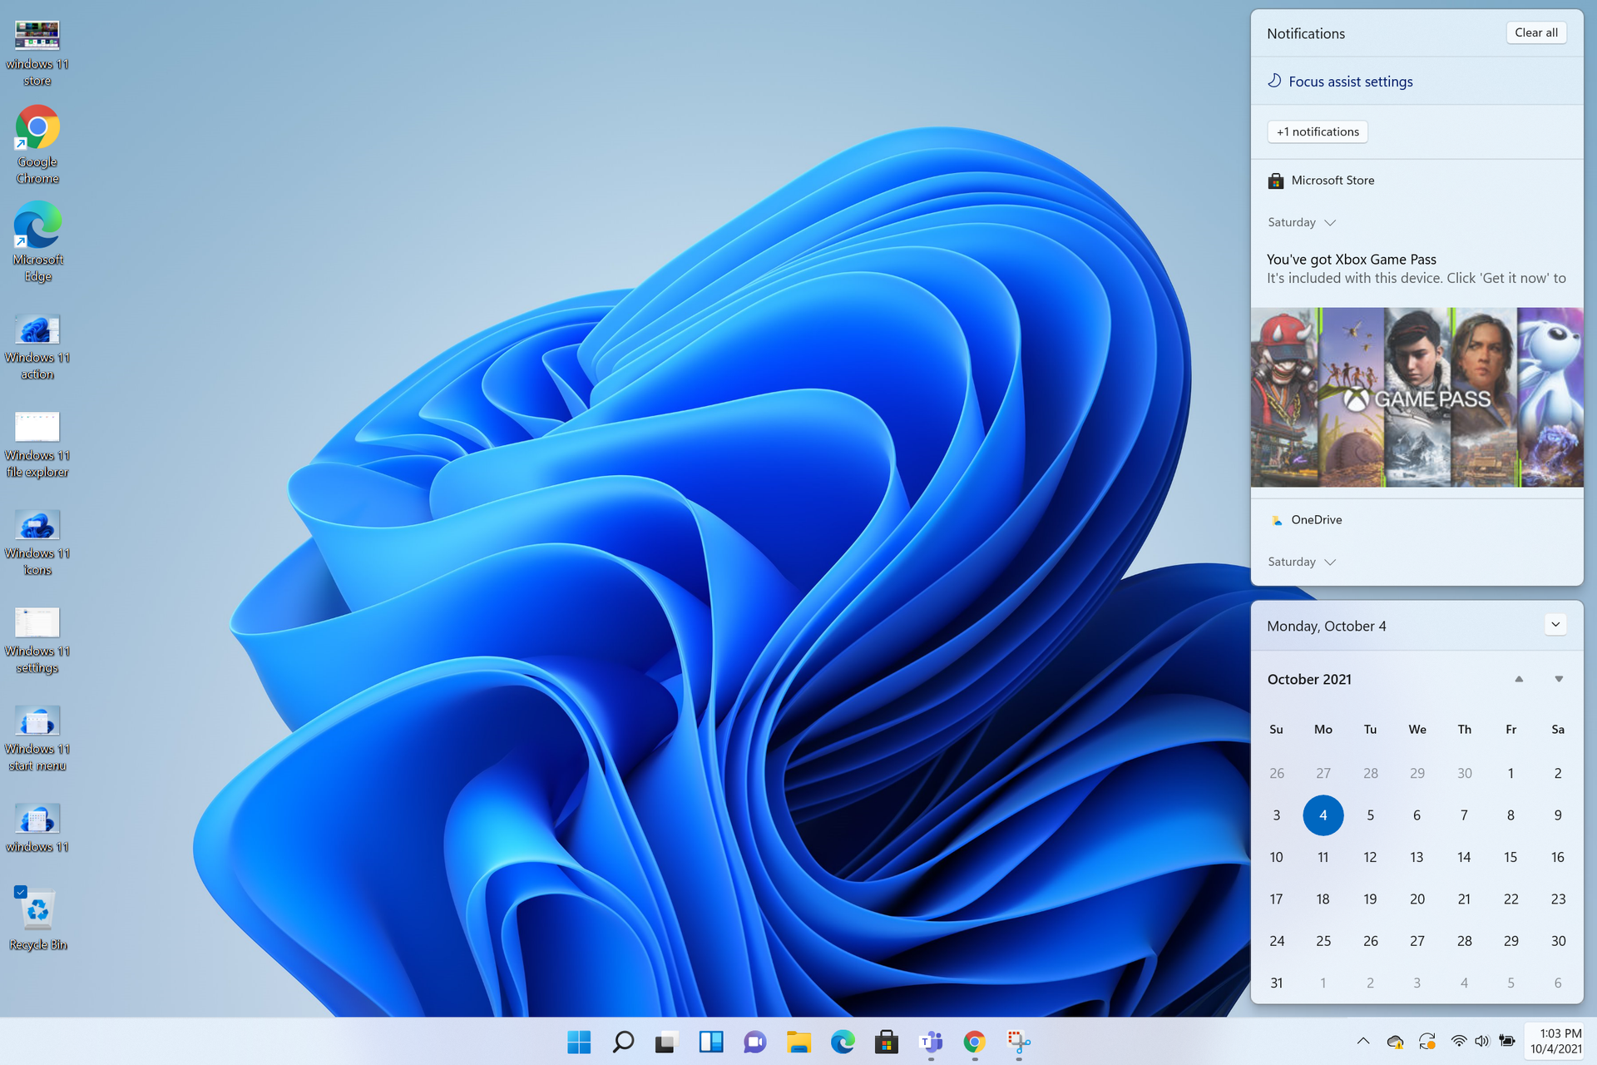Open the Microsoft Store from the taskbar

[886, 1041]
